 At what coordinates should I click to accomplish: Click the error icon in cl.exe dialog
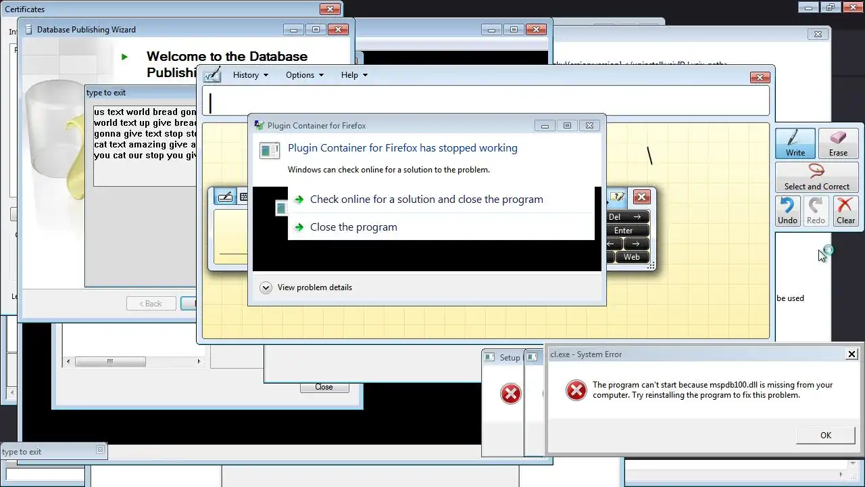pos(576,390)
